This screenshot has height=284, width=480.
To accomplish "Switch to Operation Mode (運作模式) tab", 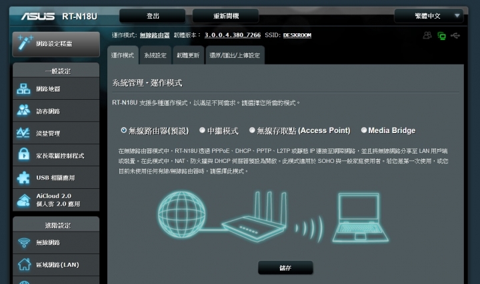I will (123, 55).
